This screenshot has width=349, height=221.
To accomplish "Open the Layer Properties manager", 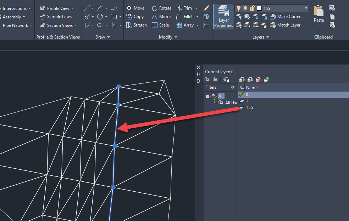I will [x=223, y=17].
